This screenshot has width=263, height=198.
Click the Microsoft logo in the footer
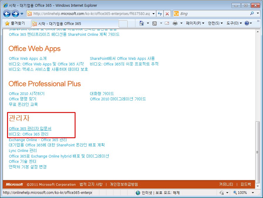pyautogui.click(x=14, y=185)
